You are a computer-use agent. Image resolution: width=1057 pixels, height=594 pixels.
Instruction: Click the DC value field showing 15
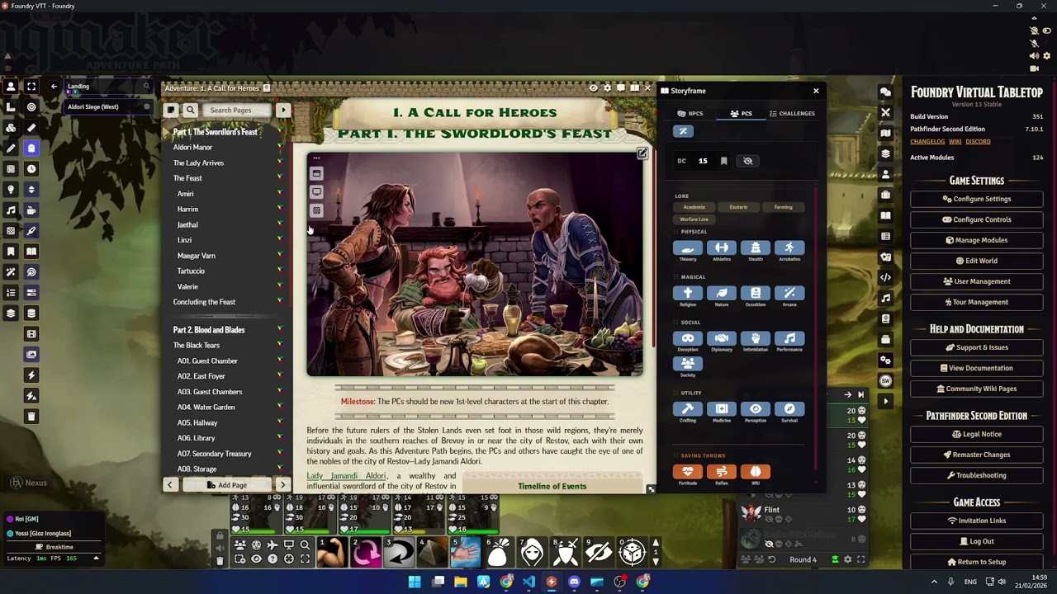click(x=703, y=161)
